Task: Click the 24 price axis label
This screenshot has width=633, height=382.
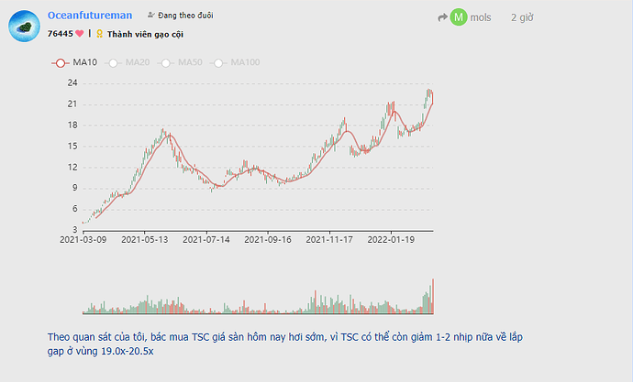Action: point(72,83)
